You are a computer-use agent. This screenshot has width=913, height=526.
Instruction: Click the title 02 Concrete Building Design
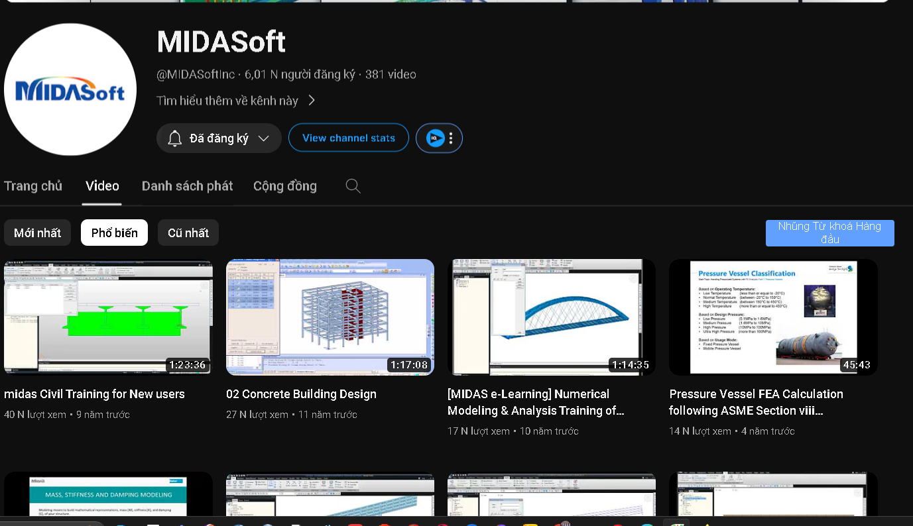coord(301,394)
